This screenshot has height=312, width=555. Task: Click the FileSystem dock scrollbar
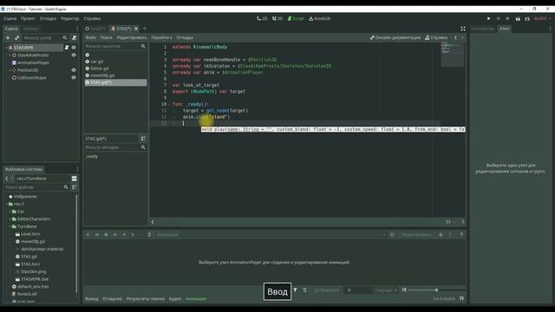(x=76, y=244)
